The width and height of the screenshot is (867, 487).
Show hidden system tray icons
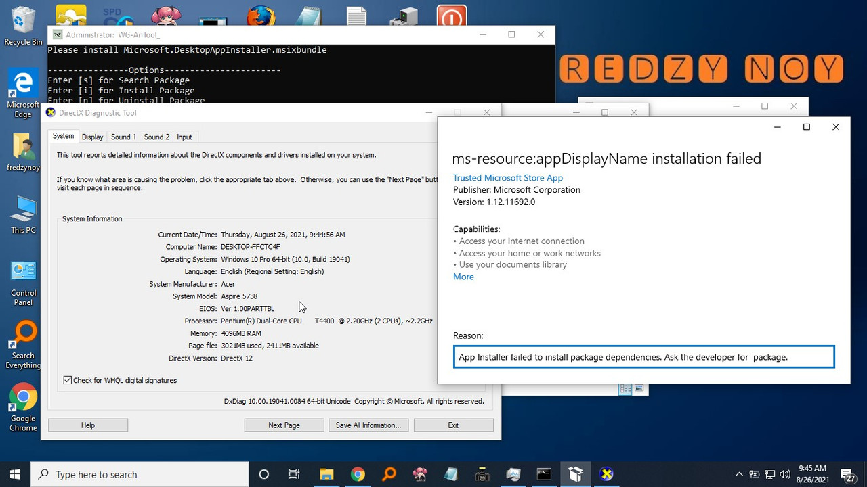point(739,474)
